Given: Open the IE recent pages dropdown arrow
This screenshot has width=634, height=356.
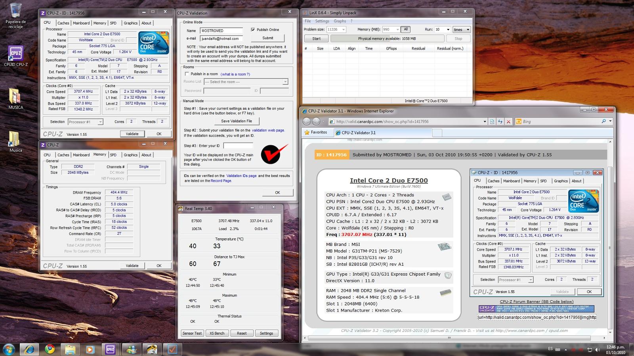Looking at the screenshot, I should click(x=323, y=122).
